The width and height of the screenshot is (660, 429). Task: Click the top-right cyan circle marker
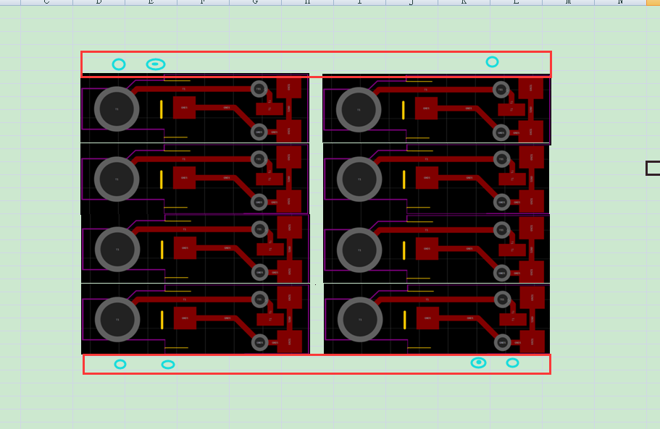pyautogui.click(x=492, y=61)
